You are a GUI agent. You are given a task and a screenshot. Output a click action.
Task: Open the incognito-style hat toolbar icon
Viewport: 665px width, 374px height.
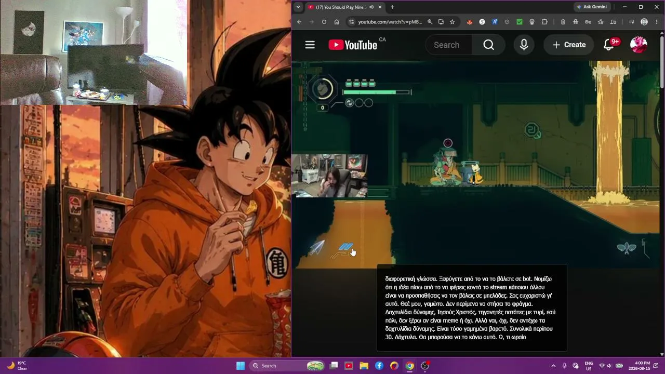tap(576, 22)
